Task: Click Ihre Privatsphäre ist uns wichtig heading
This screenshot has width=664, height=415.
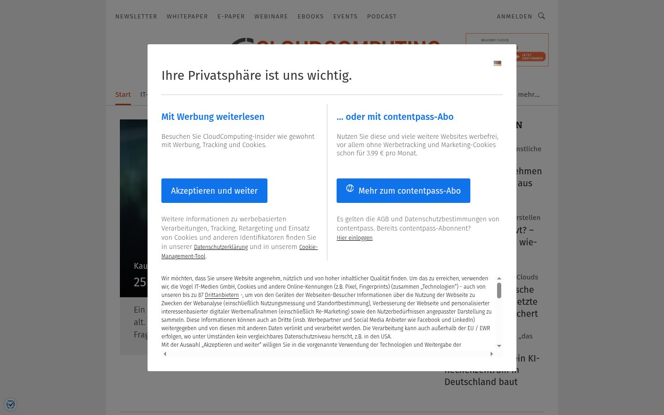Action: (x=256, y=75)
